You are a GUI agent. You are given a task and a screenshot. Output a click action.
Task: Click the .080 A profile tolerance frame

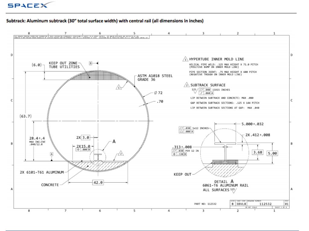(186, 132)
